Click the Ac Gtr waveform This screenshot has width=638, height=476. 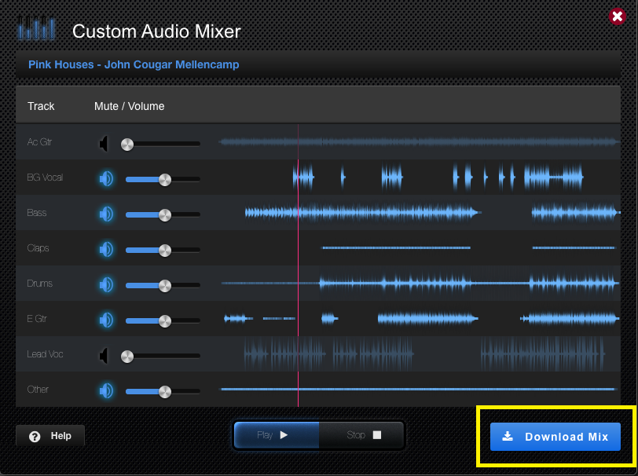(419, 141)
